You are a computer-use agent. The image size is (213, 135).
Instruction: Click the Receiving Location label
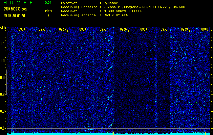coord(79,7)
